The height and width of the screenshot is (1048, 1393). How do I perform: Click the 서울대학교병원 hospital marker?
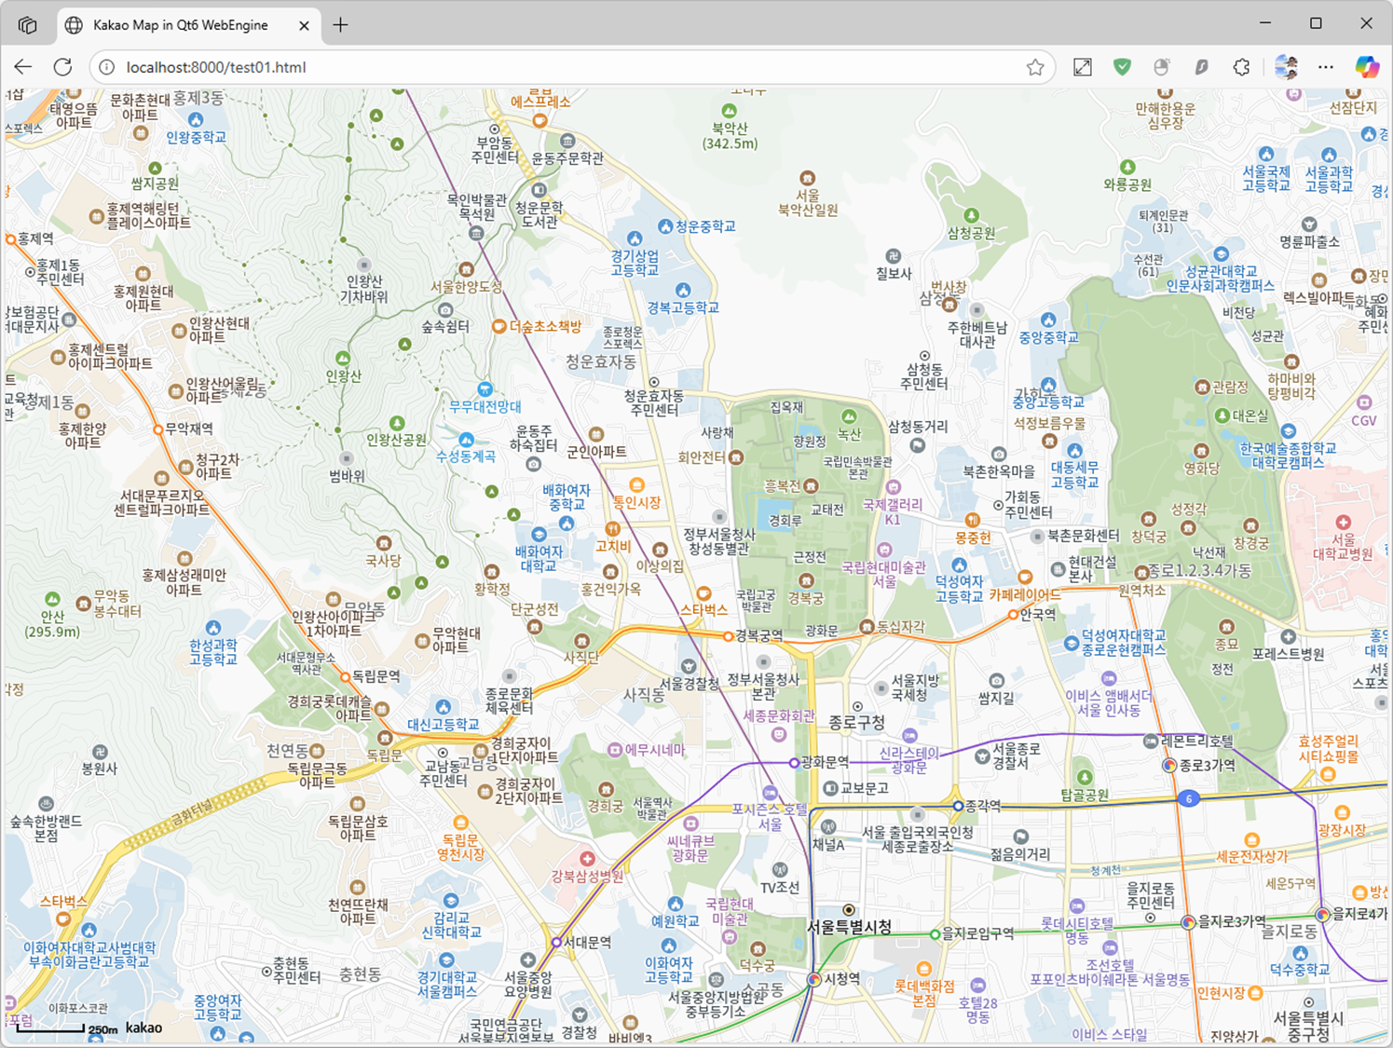pyautogui.click(x=1343, y=523)
